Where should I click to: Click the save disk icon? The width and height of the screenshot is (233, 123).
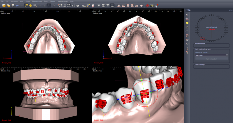(x=13, y=6)
